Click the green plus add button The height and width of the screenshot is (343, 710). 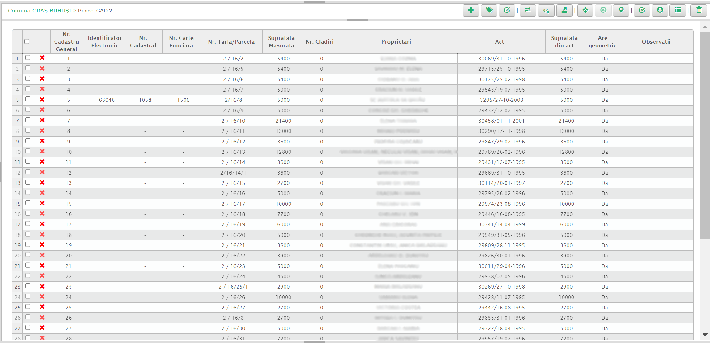pyautogui.click(x=471, y=10)
